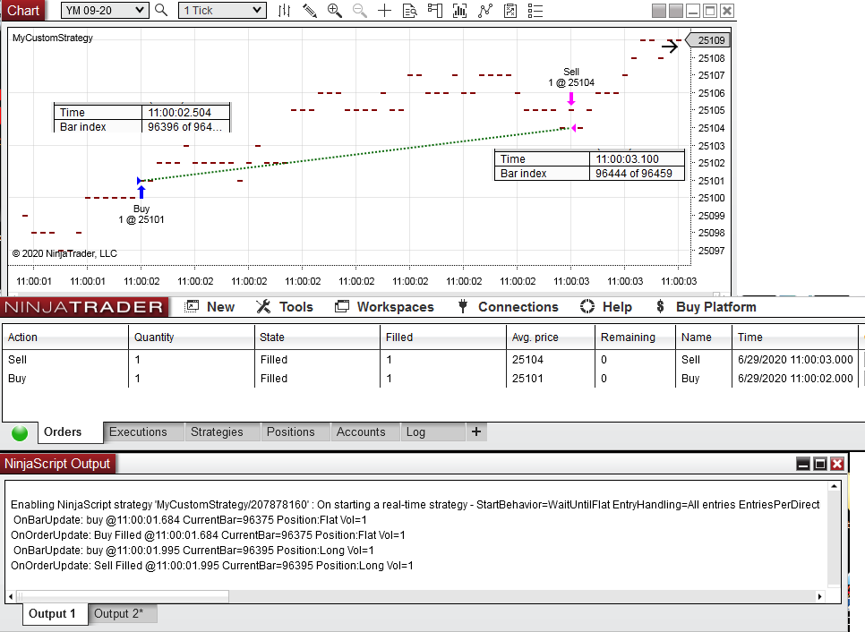
Task: Click the magenta Sell arrow marker on chart
Action: (571, 98)
